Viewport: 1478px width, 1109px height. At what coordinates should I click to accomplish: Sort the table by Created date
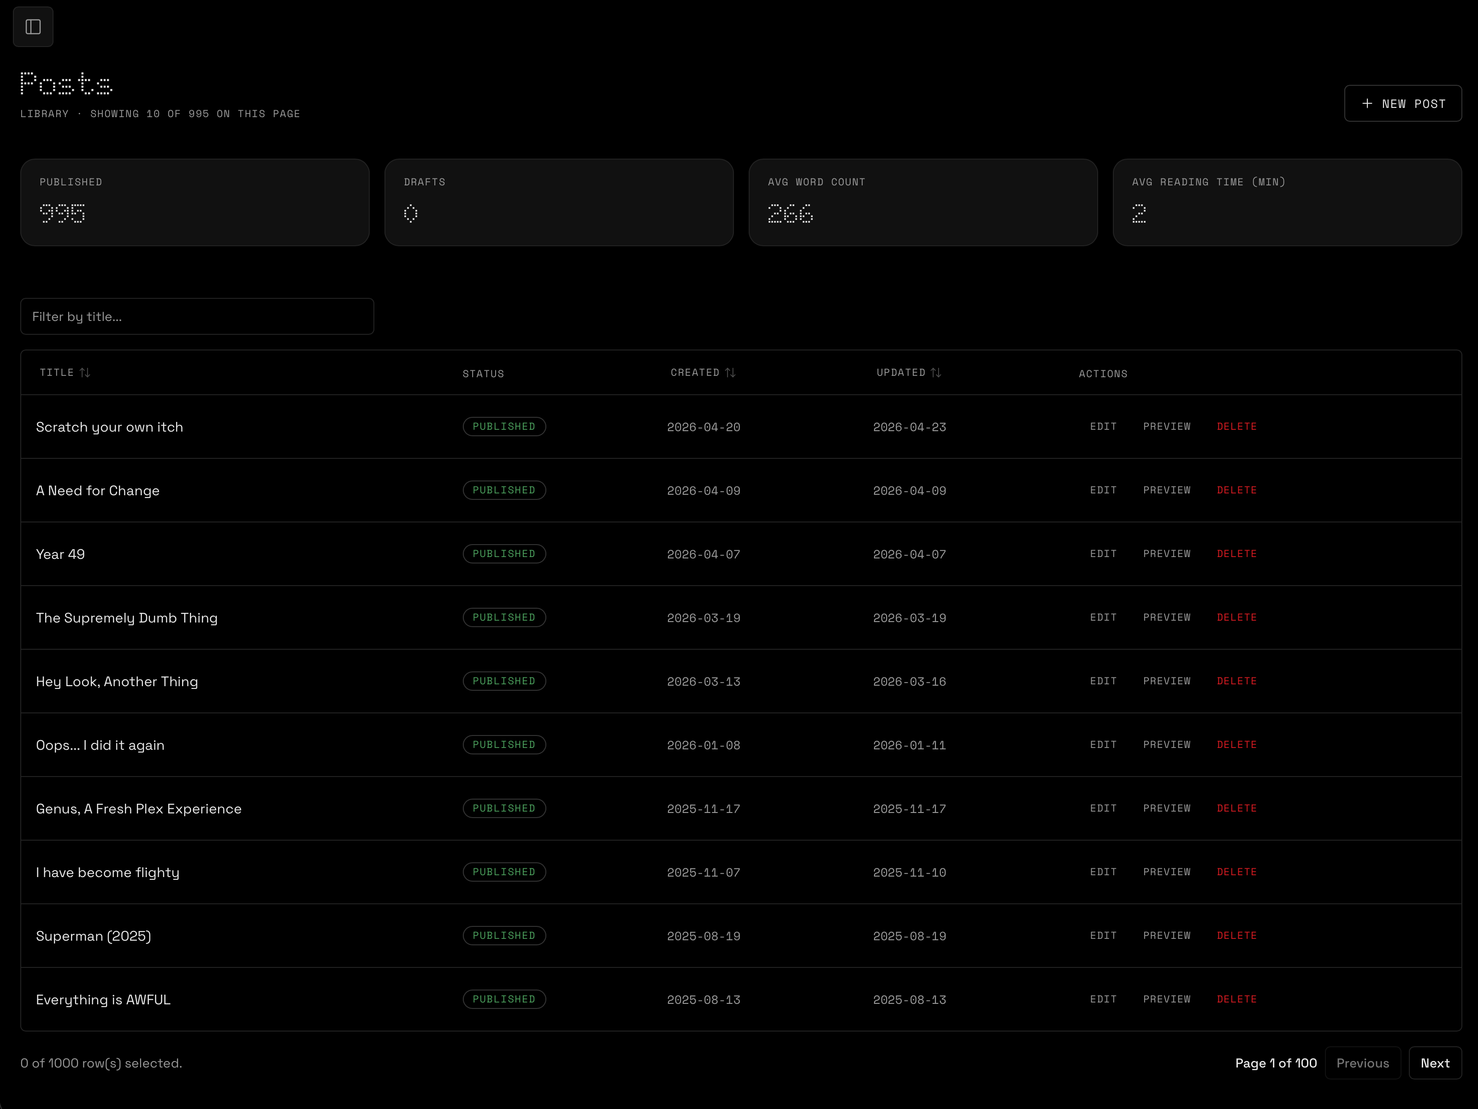coord(703,372)
